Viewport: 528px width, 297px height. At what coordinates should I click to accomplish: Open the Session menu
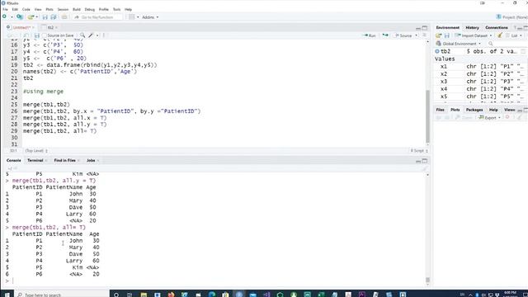[x=63, y=9]
